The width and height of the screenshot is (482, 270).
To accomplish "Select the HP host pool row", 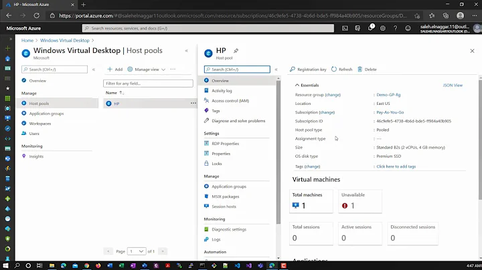I will [150, 104].
